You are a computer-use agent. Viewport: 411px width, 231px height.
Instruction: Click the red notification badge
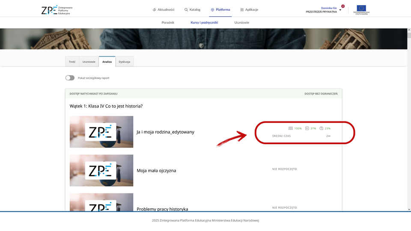click(343, 6)
